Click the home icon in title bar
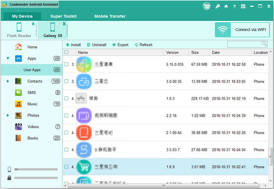 pos(226,6)
